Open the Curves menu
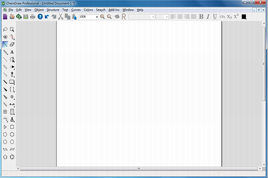This screenshot has height=178, width=268. tap(76, 10)
